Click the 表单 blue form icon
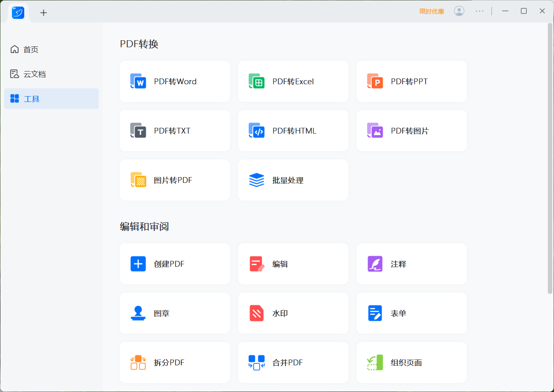Viewport: 554px width, 392px height. [x=375, y=313]
